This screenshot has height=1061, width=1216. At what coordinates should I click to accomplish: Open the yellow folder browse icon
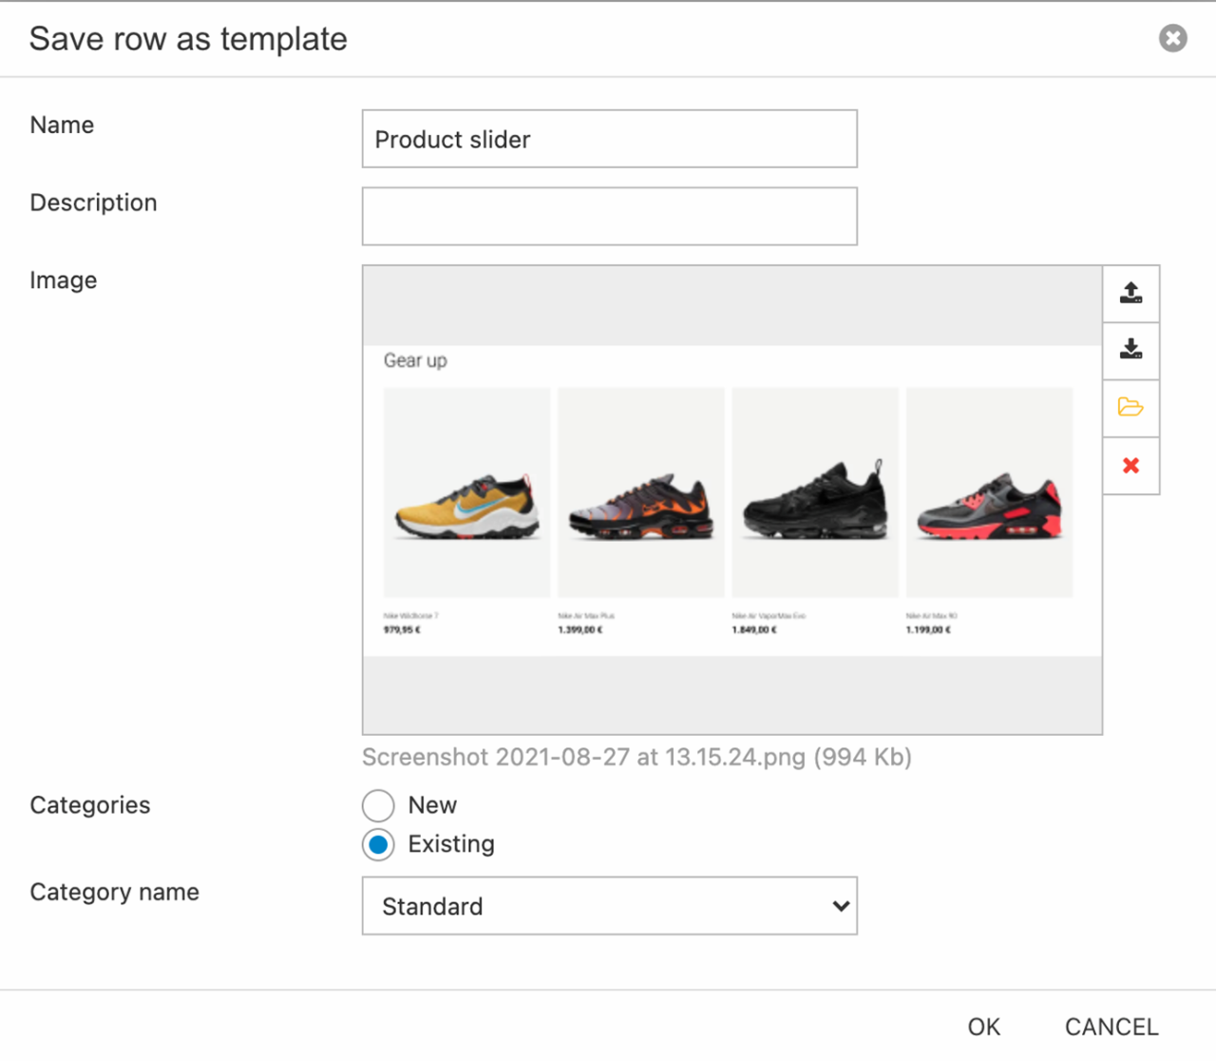pyautogui.click(x=1130, y=408)
